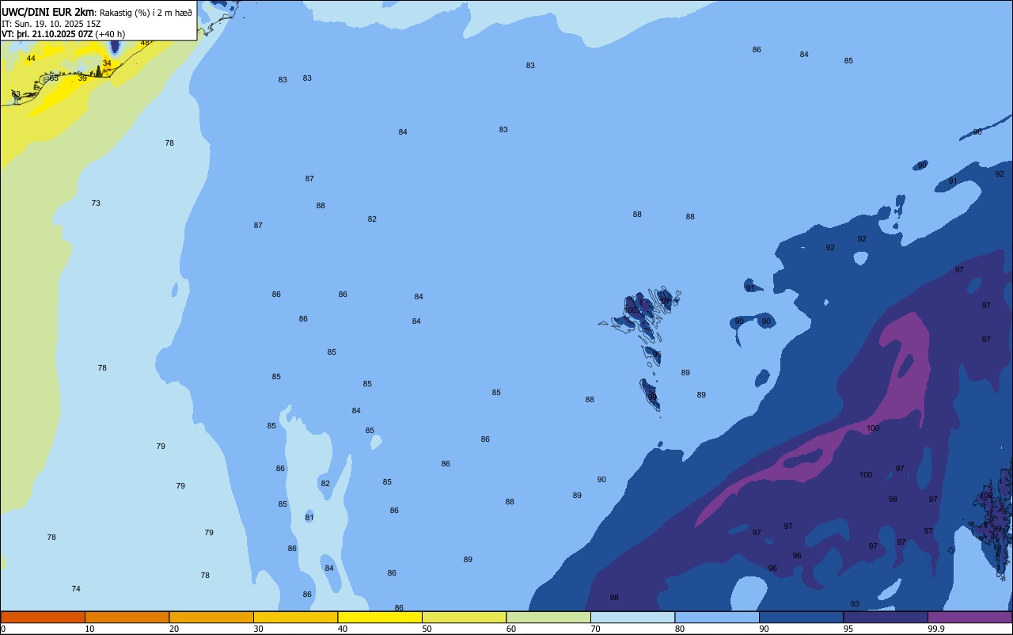Select the medium blue 80–90 legend swatch
Viewport: 1013px width, 635px height.
pyautogui.click(x=717, y=617)
